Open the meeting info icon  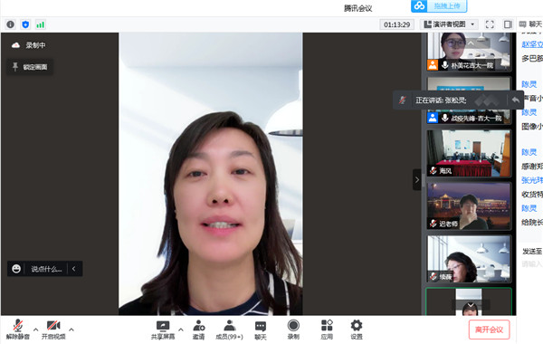pos(10,24)
